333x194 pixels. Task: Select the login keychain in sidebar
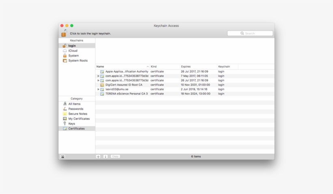[77, 45]
